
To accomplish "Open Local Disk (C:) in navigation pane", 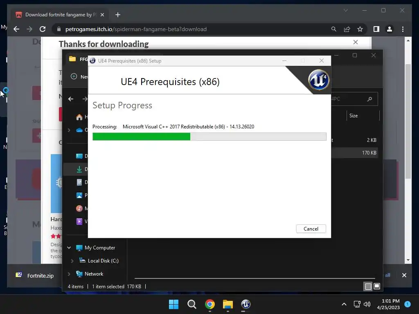I will pyautogui.click(x=103, y=260).
